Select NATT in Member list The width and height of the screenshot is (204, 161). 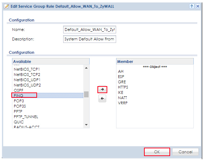155,98
